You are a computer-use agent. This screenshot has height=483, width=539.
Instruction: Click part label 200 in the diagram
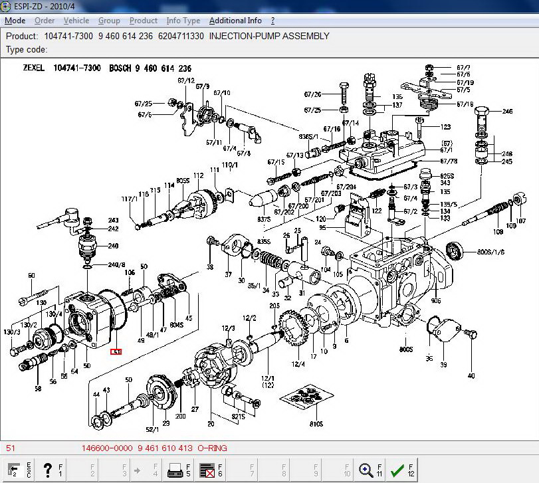click(x=181, y=416)
